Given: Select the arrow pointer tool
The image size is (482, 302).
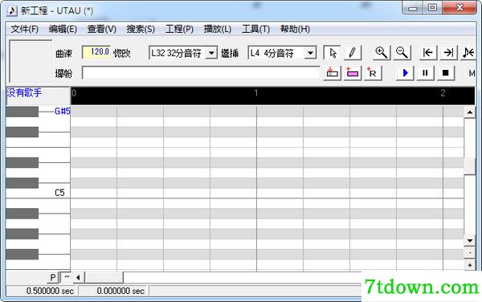Looking at the screenshot, I should coord(332,53).
